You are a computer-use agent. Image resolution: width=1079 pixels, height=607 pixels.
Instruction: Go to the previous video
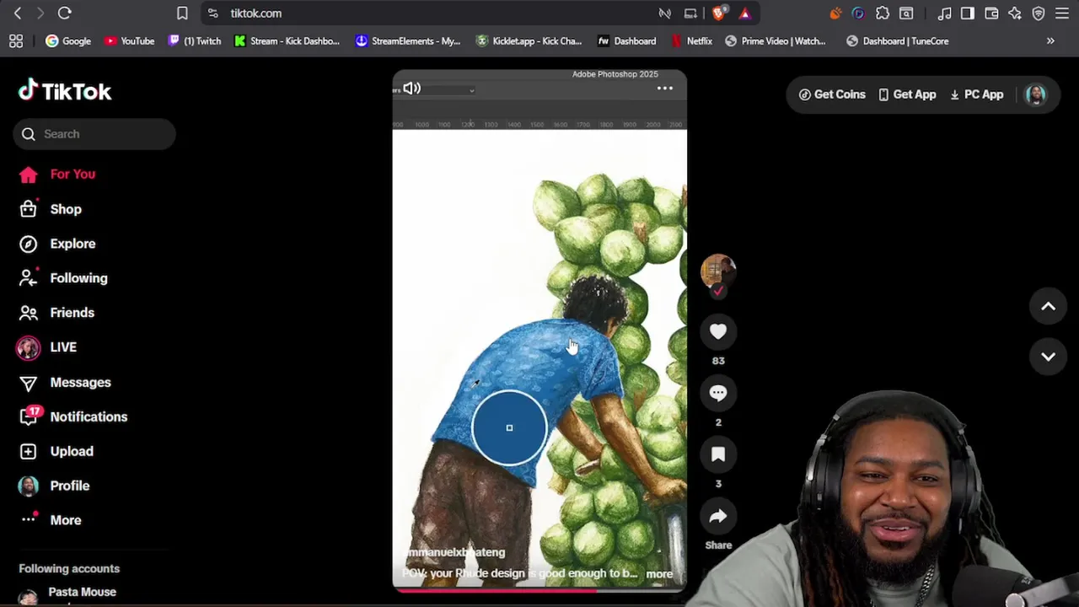coord(1048,307)
